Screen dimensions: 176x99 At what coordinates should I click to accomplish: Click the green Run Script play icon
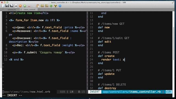coord(51,6)
